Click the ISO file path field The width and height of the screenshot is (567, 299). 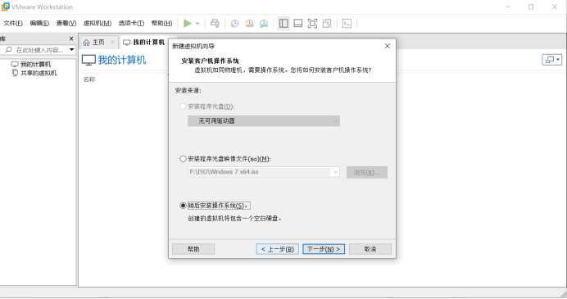pyautogui.click(x=259, y=172)
